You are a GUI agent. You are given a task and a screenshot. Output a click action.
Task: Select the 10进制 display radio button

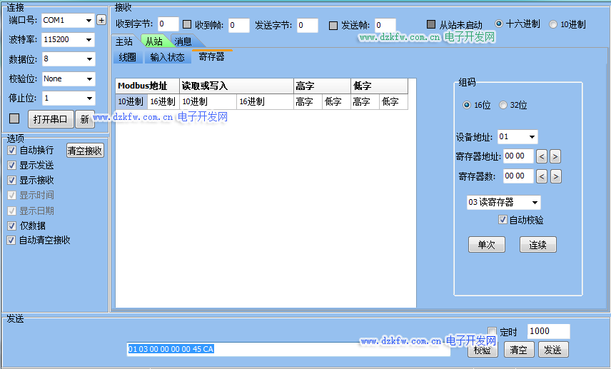[553, 24]
